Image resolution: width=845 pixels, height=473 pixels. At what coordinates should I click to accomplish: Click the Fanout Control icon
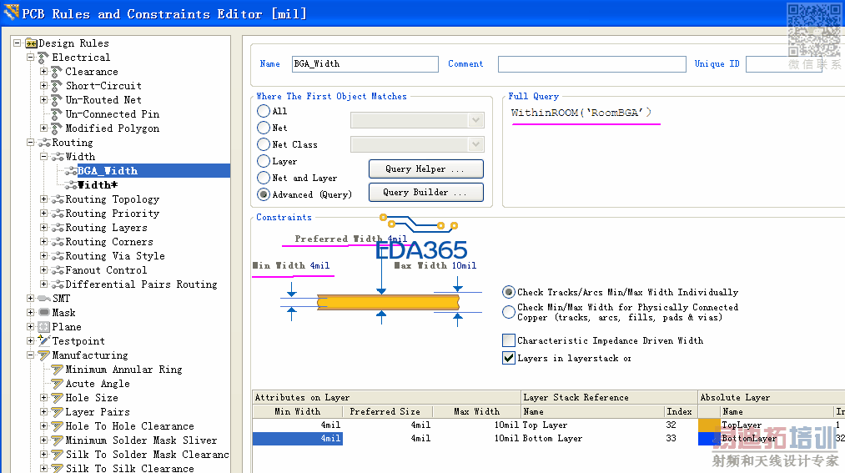tap(57, 270)
